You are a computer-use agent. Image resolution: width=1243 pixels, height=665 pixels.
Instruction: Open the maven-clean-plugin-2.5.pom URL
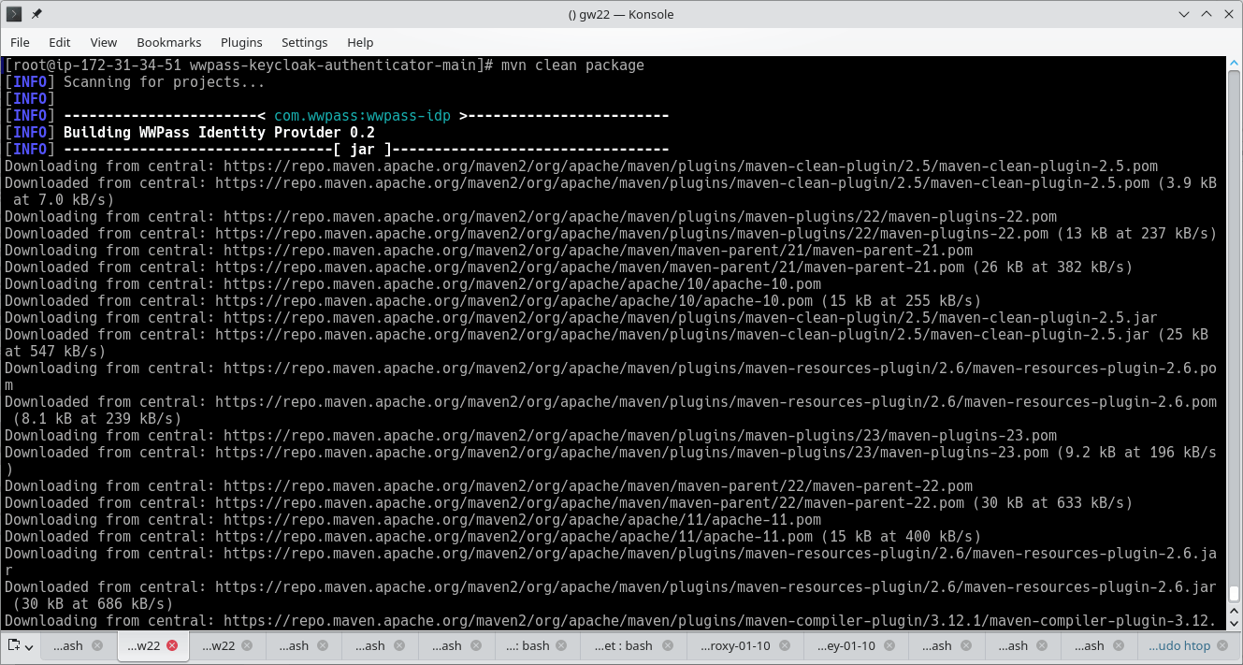(x=655, y=166)
